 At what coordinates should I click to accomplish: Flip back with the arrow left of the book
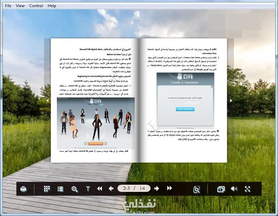[x=47, y=101]
